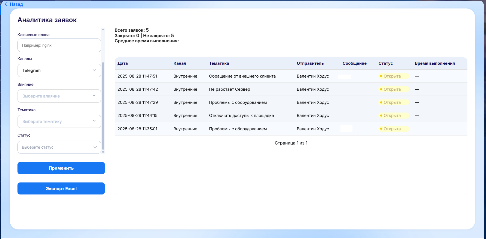Click the Время выполнения column header

click(435, 63)
